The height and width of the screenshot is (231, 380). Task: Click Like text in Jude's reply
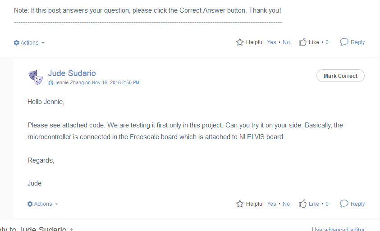[314, 204]
